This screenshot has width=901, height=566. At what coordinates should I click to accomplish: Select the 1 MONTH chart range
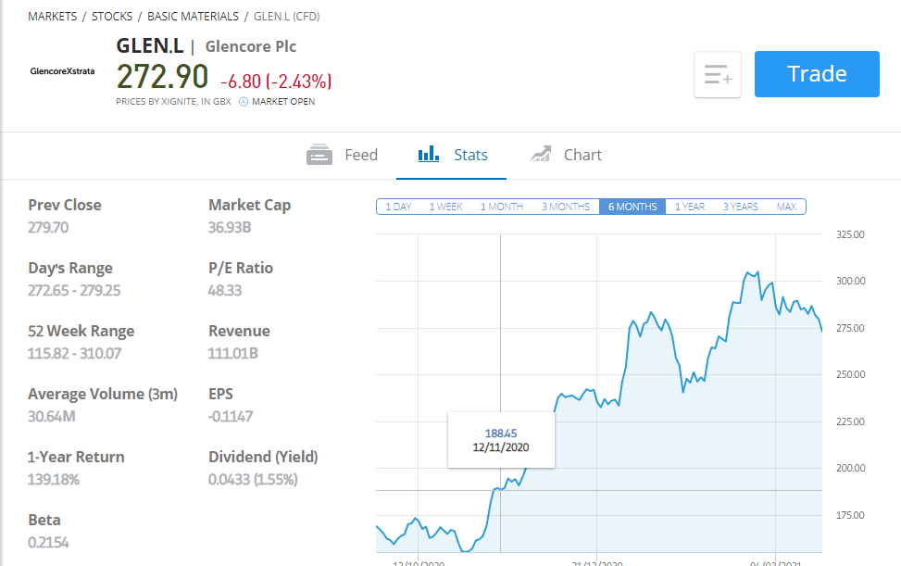502,207
